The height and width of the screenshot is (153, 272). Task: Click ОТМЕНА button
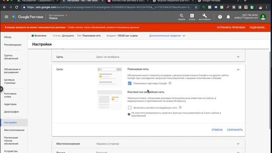[x=217, y=130]
